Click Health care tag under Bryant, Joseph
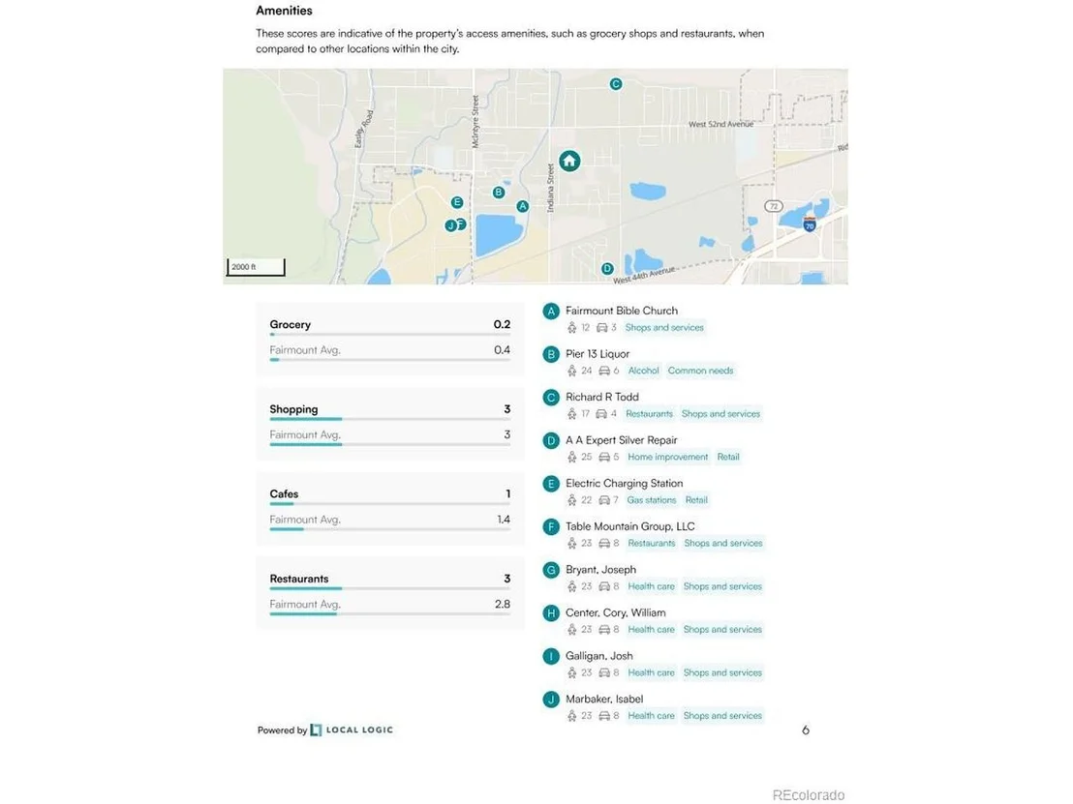The image size is (1073, 804). [652, 586]
